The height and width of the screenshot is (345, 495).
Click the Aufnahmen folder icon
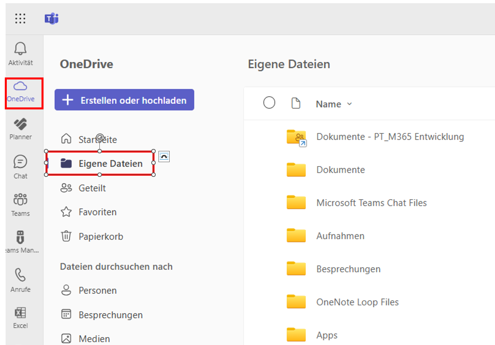(x=296, y=236)
